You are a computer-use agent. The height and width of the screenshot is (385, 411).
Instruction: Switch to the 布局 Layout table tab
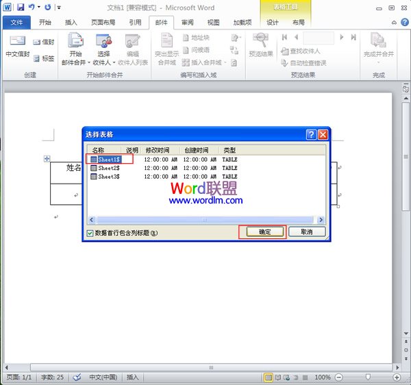tap(299, 23)
